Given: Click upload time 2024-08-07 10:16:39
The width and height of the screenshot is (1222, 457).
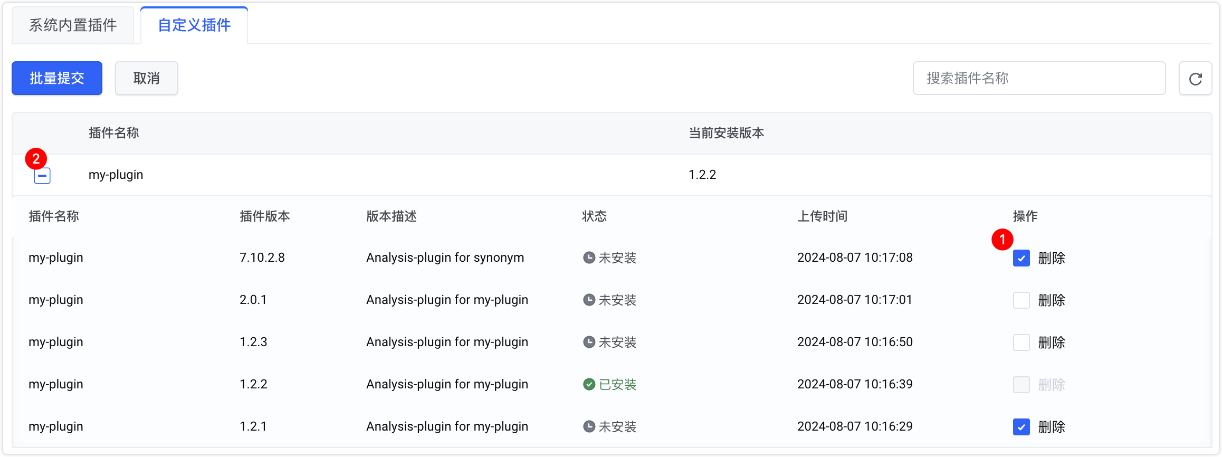Looking at the screenshot, I should click(x=855, y=384).
